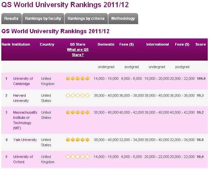
Task: Click the Institution column header
Action: (21, 44)
